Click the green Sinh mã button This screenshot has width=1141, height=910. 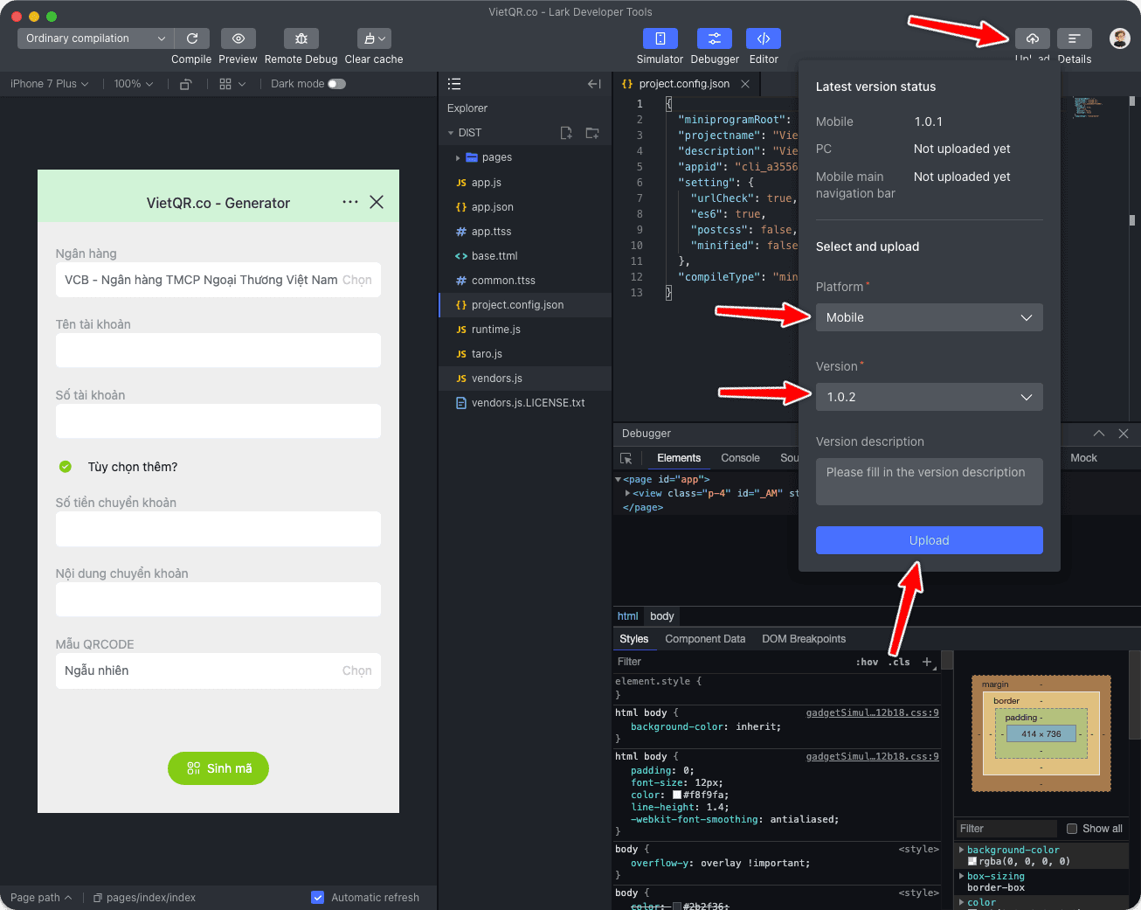[x=218, y=768]
